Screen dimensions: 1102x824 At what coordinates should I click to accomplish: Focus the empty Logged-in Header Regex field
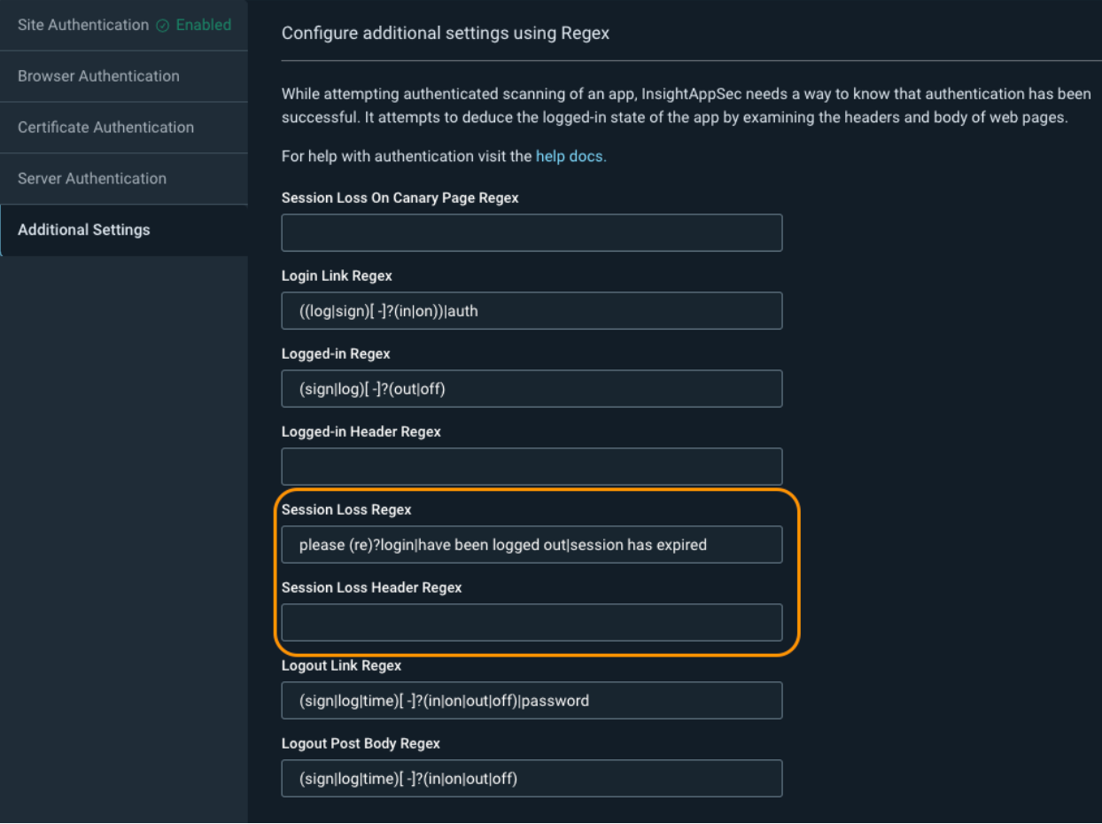[x=532, y=467]
